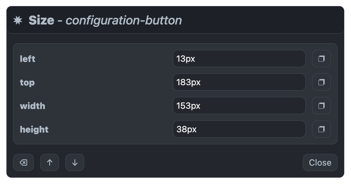Image resolution: width=351 pixels, height=185 pixels.
Task: Click the 'top' property label
Action: pyautogui.click(x=27, y=83)
